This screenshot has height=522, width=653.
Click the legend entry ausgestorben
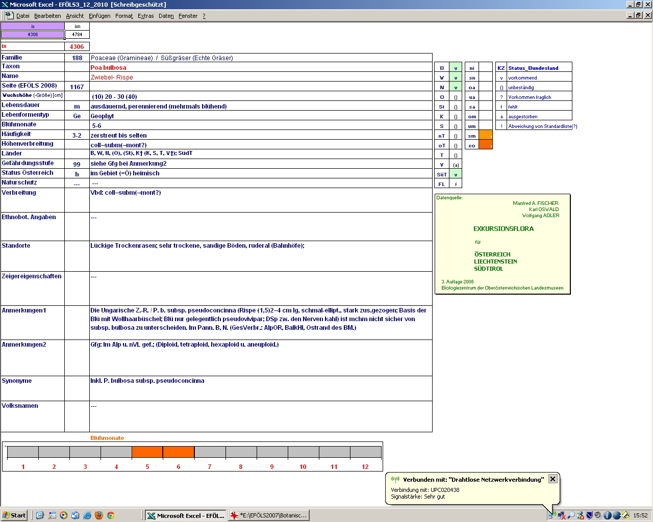(x=522, y=117)
